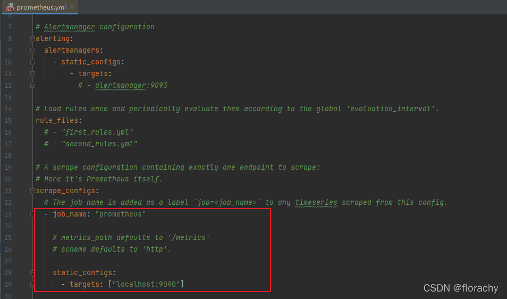Click the rule_files key

57,120
